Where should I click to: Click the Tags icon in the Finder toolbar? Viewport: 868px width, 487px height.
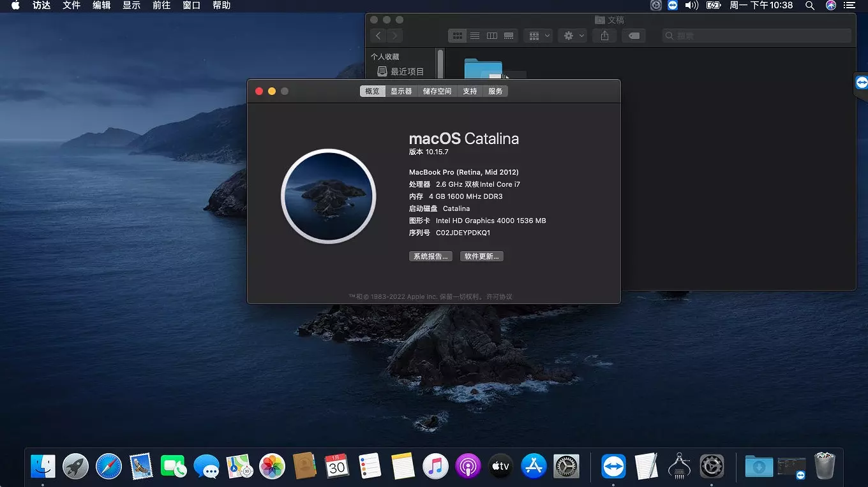[633, 36]
